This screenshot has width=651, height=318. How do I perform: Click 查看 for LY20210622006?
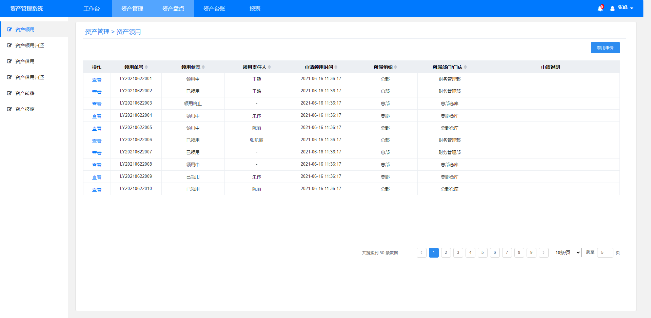tap(97, 141)
